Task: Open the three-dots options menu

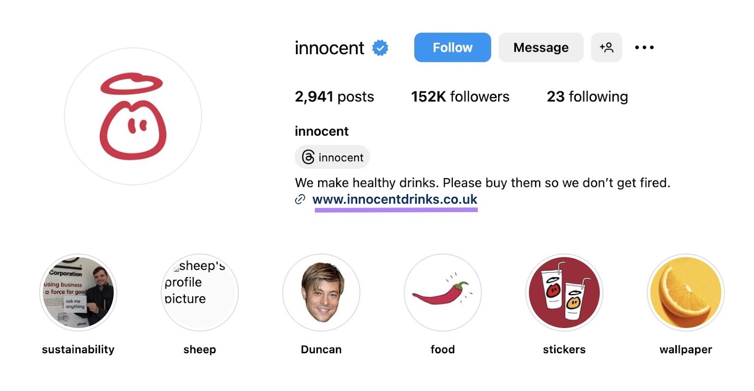Action: pos(644,47)
